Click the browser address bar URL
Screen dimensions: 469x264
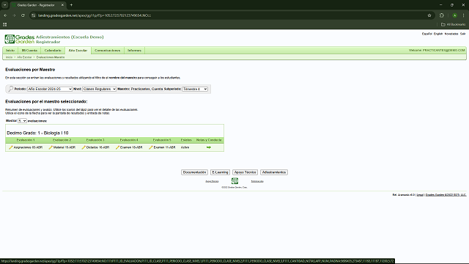coord(95,15)
